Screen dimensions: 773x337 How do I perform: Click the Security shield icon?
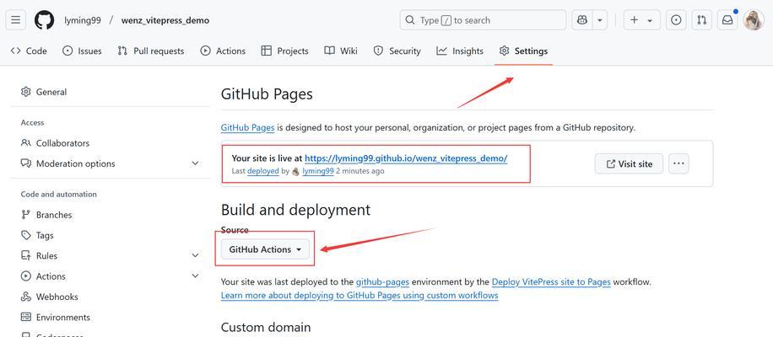point(378,51)
